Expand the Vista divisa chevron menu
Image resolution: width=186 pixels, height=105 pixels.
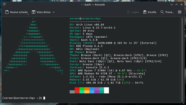(x=54, y=12)
